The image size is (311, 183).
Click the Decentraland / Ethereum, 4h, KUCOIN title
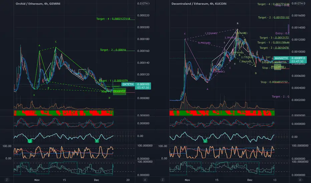[x=199, y=4]
